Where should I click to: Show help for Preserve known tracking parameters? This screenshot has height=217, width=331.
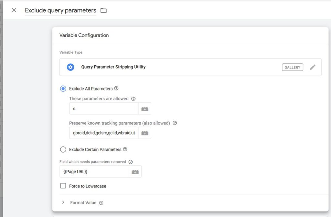click(175, 123)
